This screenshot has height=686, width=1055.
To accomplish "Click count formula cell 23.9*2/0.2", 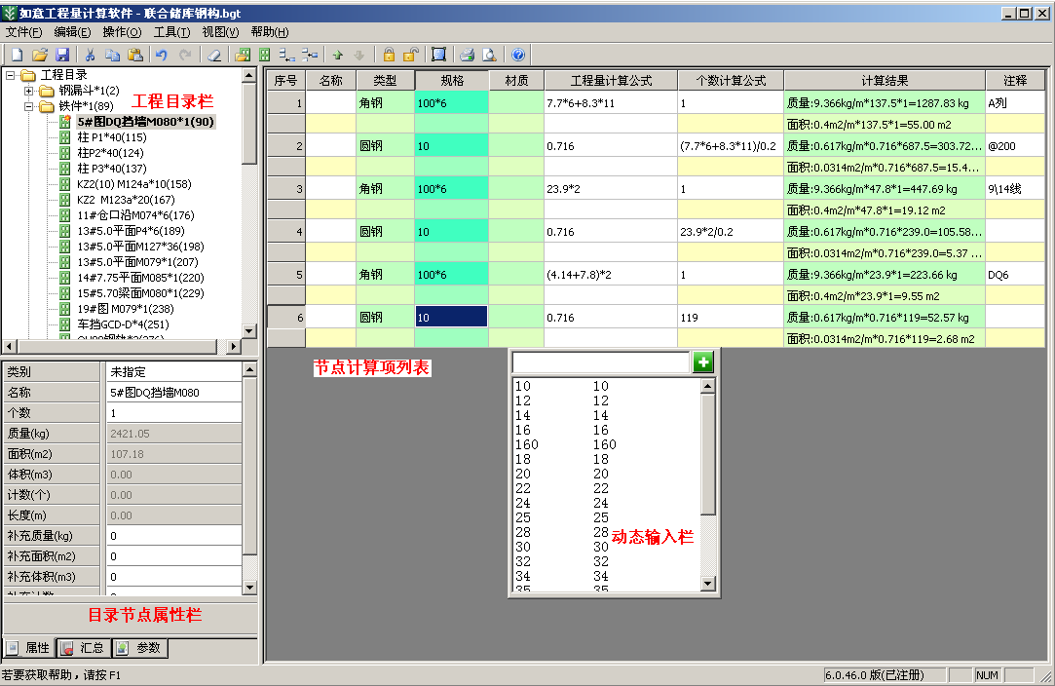I will [x=731, y=232].
